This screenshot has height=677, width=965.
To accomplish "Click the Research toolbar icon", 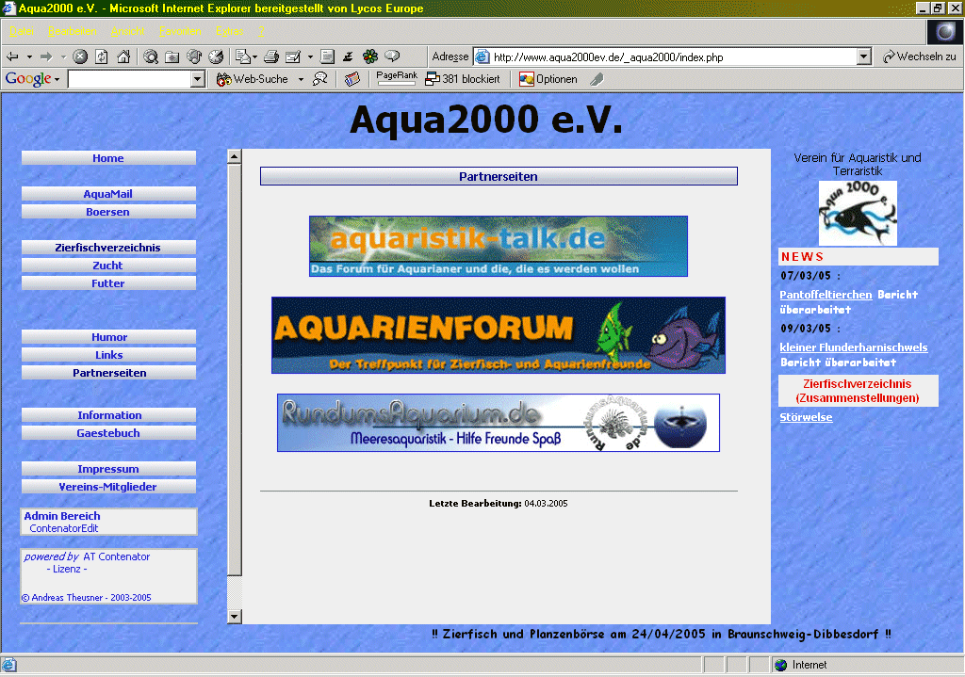I will 349,57.
